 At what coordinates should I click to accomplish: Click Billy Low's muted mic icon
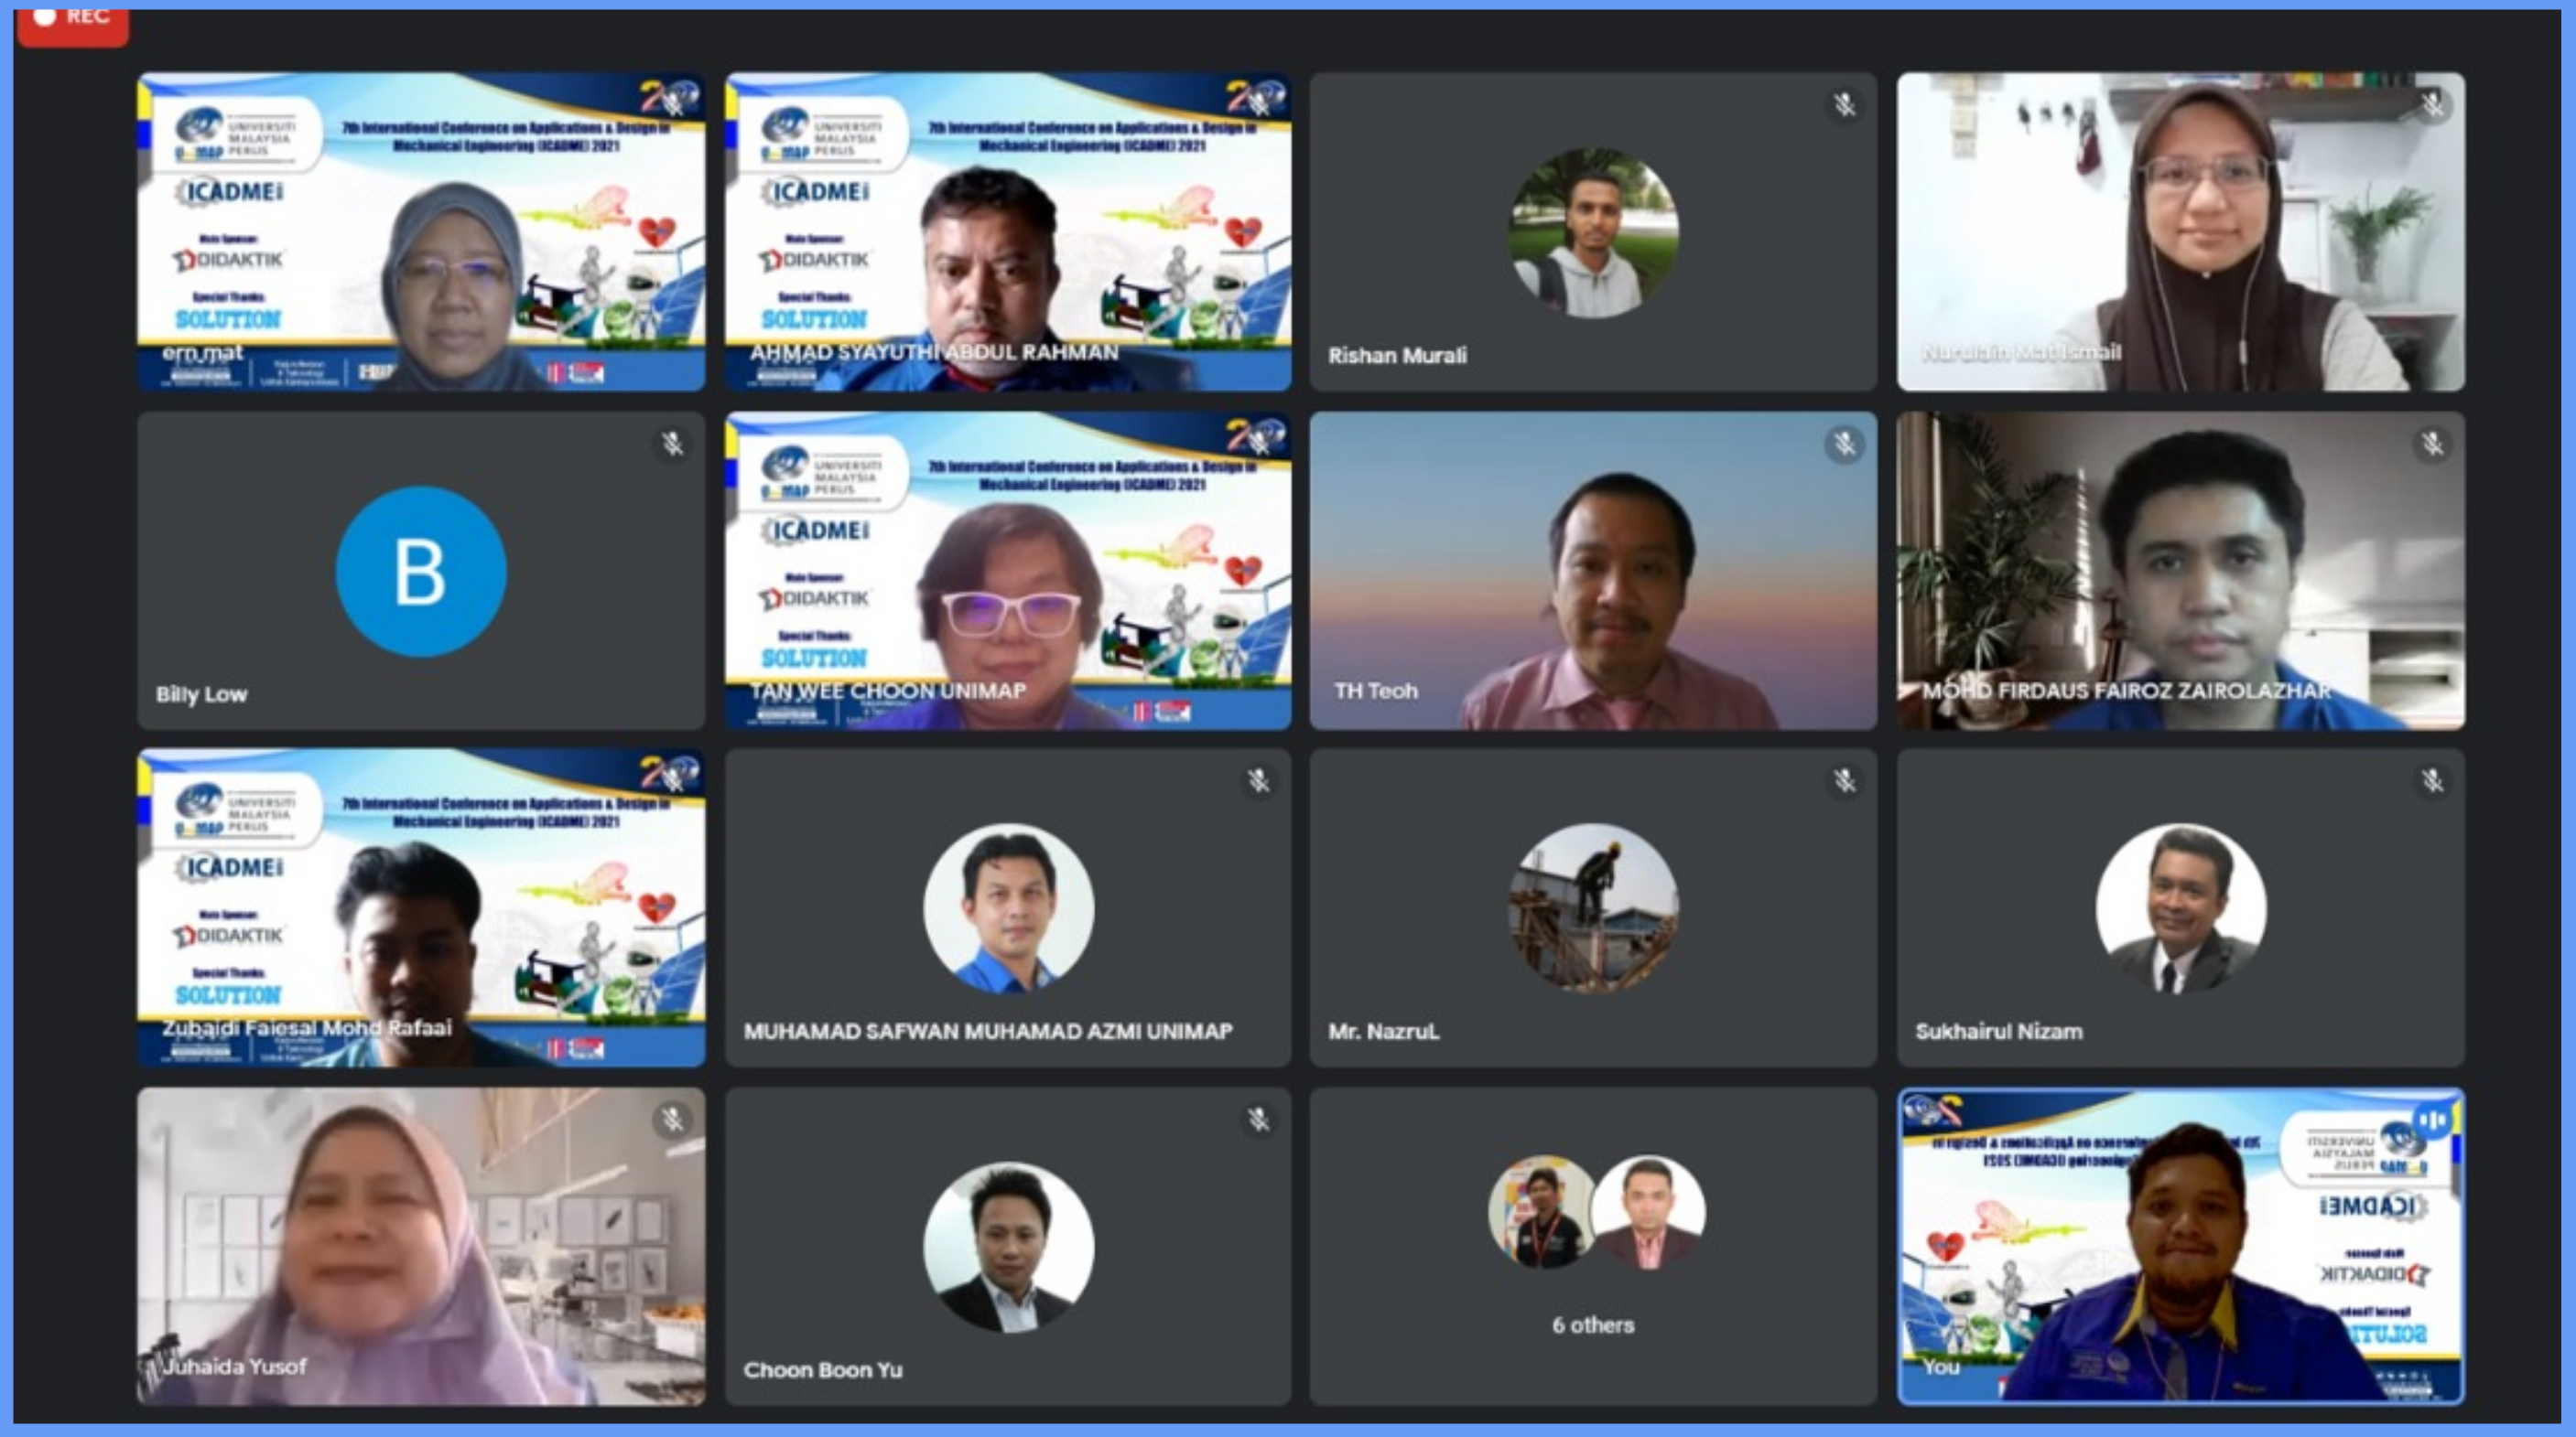pos(673,444)
